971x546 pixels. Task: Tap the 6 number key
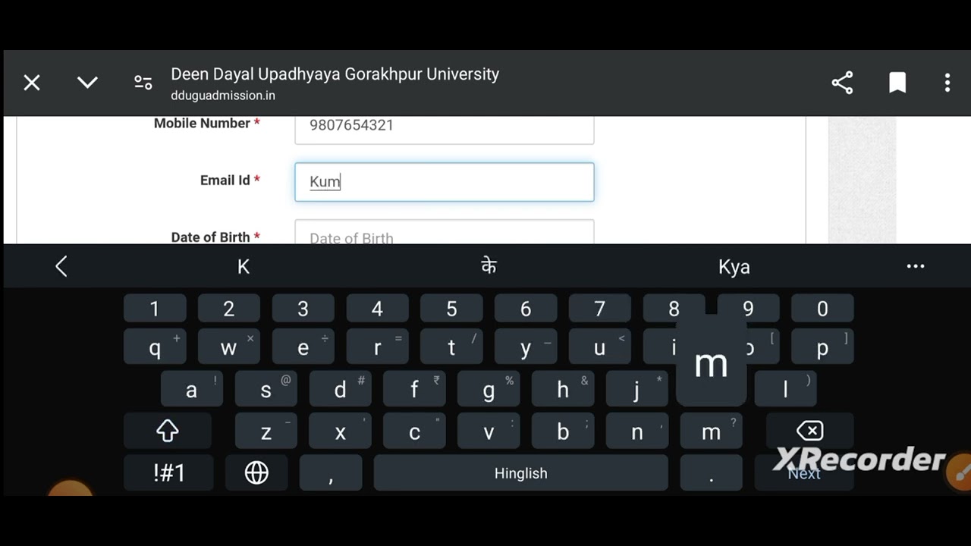(526, 309)
